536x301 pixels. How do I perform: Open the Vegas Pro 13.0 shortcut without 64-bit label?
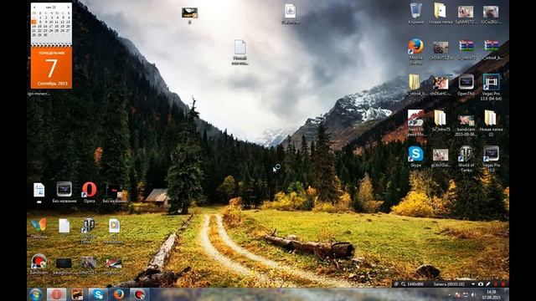coord(491,154)
